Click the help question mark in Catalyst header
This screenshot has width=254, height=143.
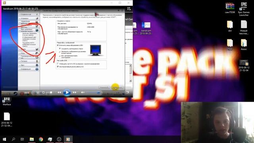(122, 11)
